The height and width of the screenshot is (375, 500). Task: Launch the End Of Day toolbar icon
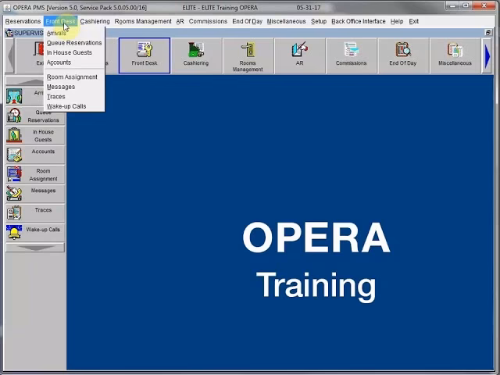pos(403,54)
